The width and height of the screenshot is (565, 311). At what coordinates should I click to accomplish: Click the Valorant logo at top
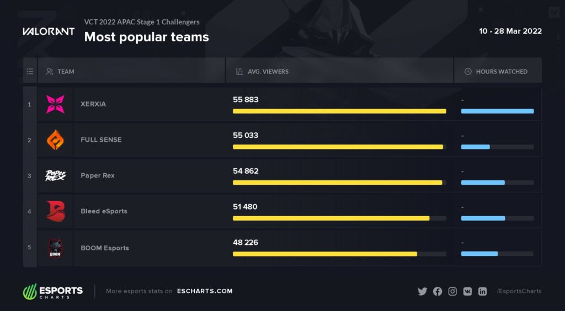click(x=49, y=31)
